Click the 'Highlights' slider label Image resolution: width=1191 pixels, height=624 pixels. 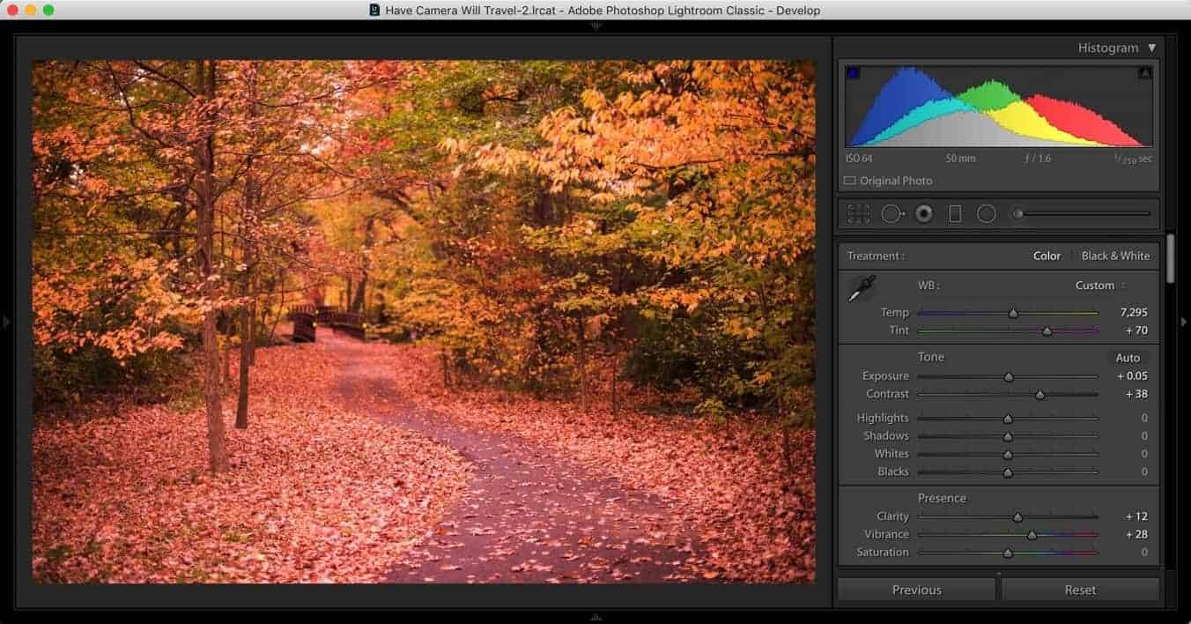click(883, 418)
